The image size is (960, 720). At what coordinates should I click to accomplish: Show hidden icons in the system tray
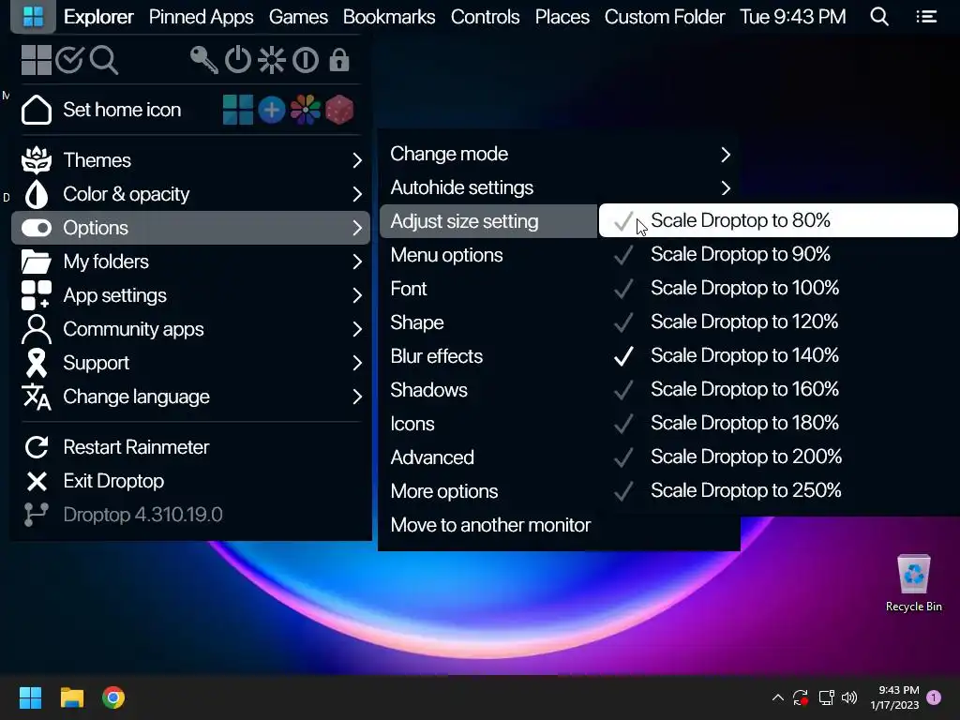(x=777, y=697)
